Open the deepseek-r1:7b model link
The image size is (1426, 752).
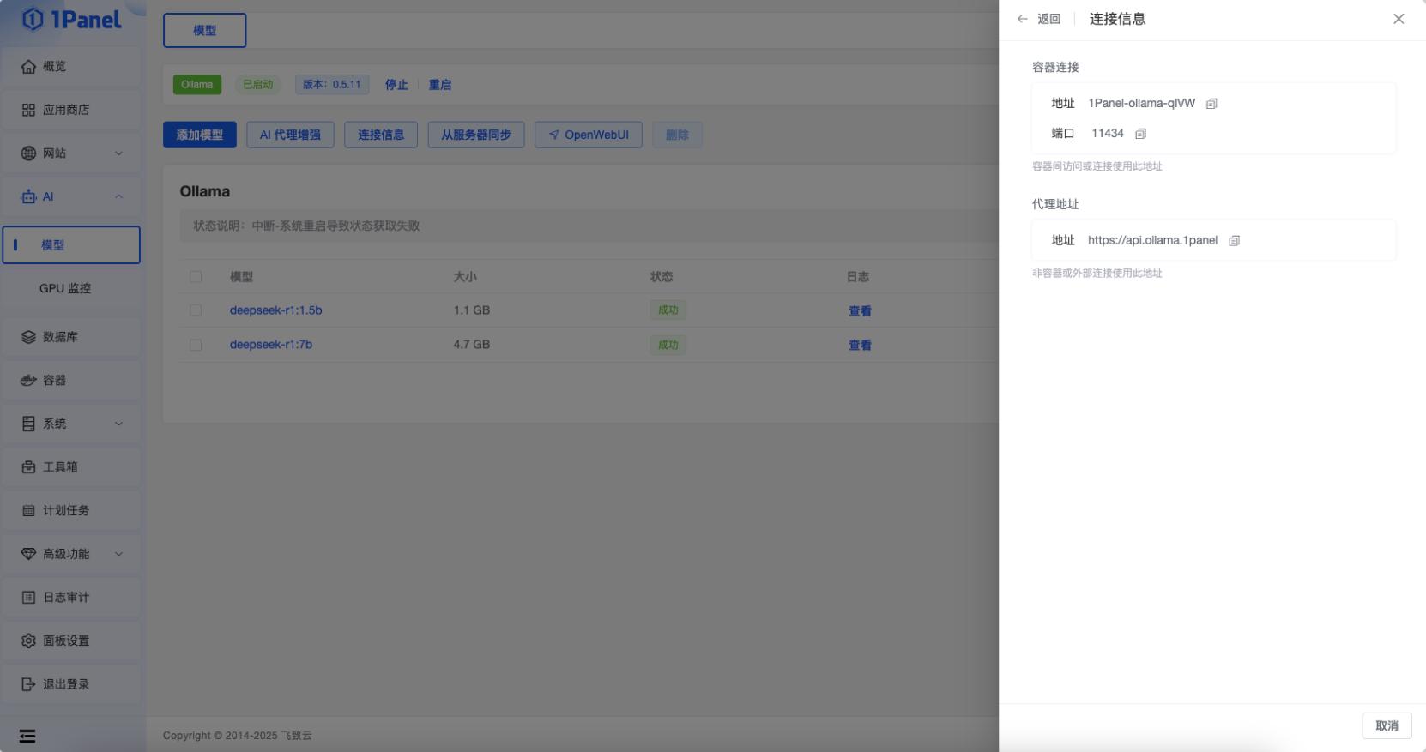pyautogui.click(x=271, y=345)
